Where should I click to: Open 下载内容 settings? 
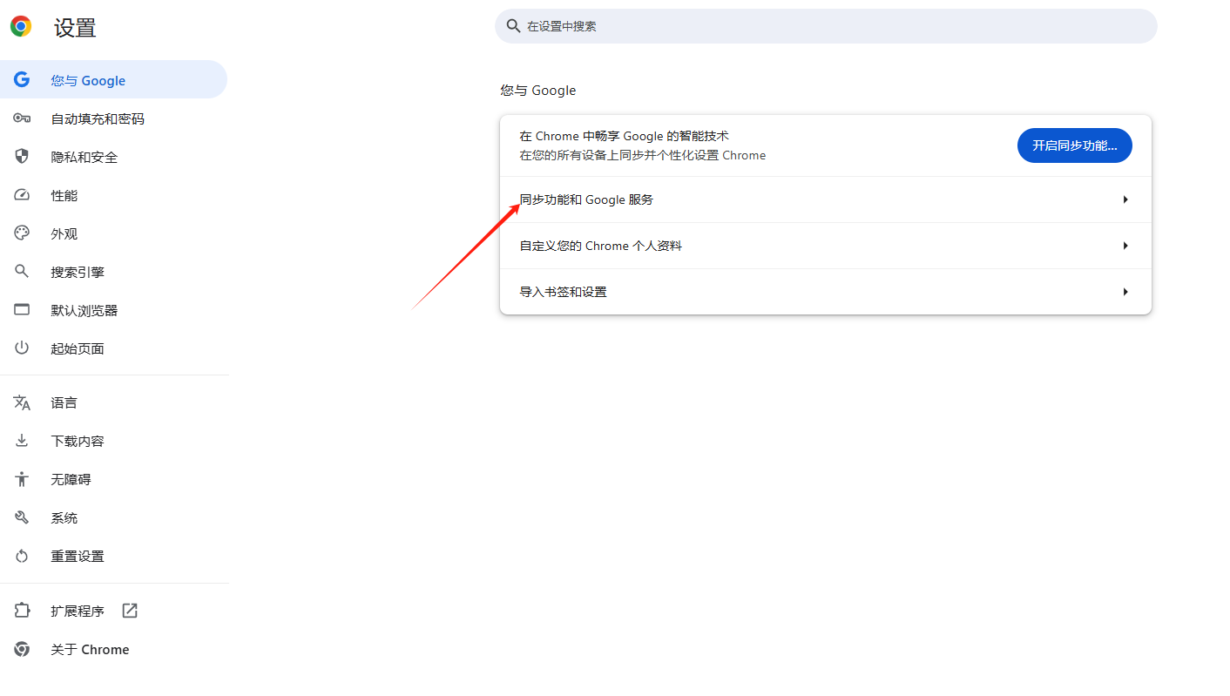pyautogui.click(x=113, y=441)
